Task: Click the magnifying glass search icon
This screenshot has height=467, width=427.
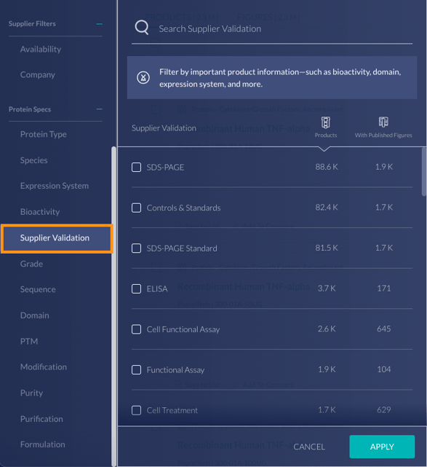Action: (x=142, y=28)
